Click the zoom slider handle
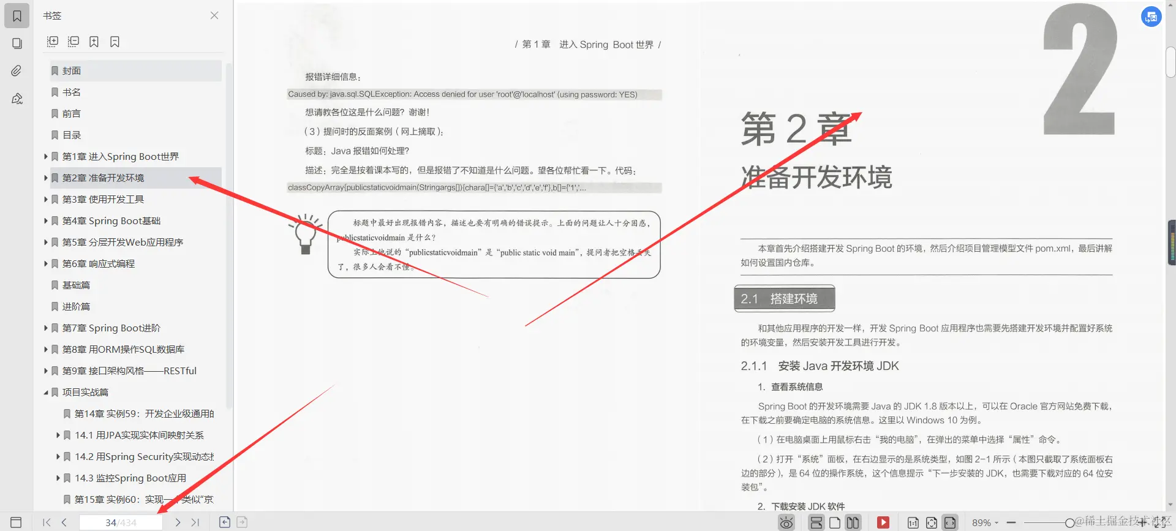 pyautogui.click(x=1069, y=522)
